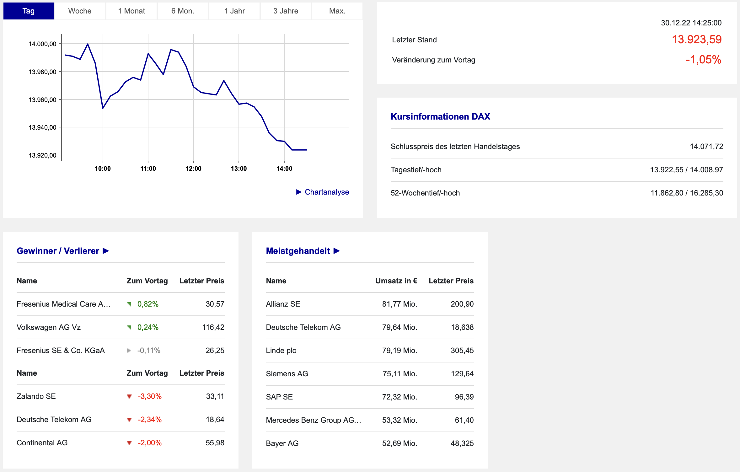The image size is (740, 472).
Task: Open SAP SE in Meistgehandelt
Action: (279, 397)
